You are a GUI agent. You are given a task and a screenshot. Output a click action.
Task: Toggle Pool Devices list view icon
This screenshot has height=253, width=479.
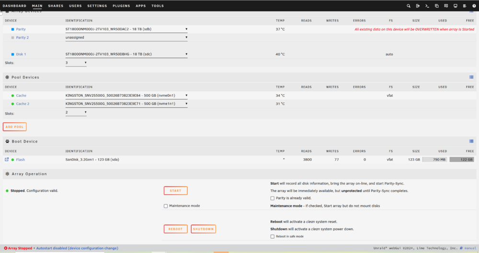pos(471,77)
